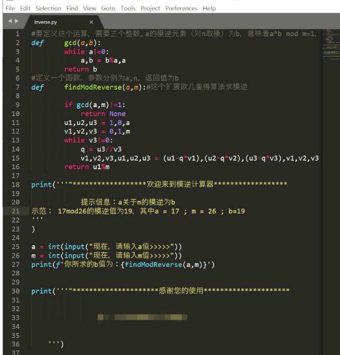Open the Edit menu
This screenshot has width=340, height=355.
click(25, 9)
